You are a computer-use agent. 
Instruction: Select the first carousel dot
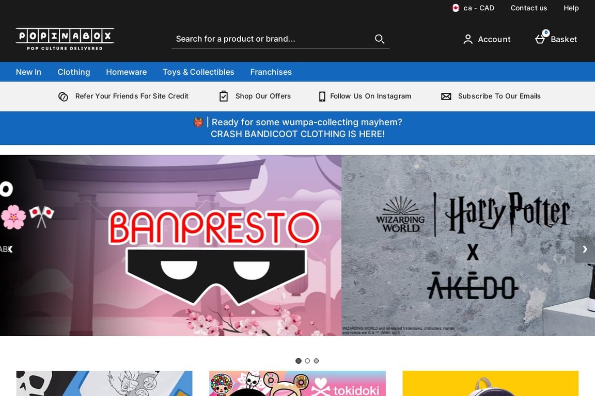coord(298,361)
